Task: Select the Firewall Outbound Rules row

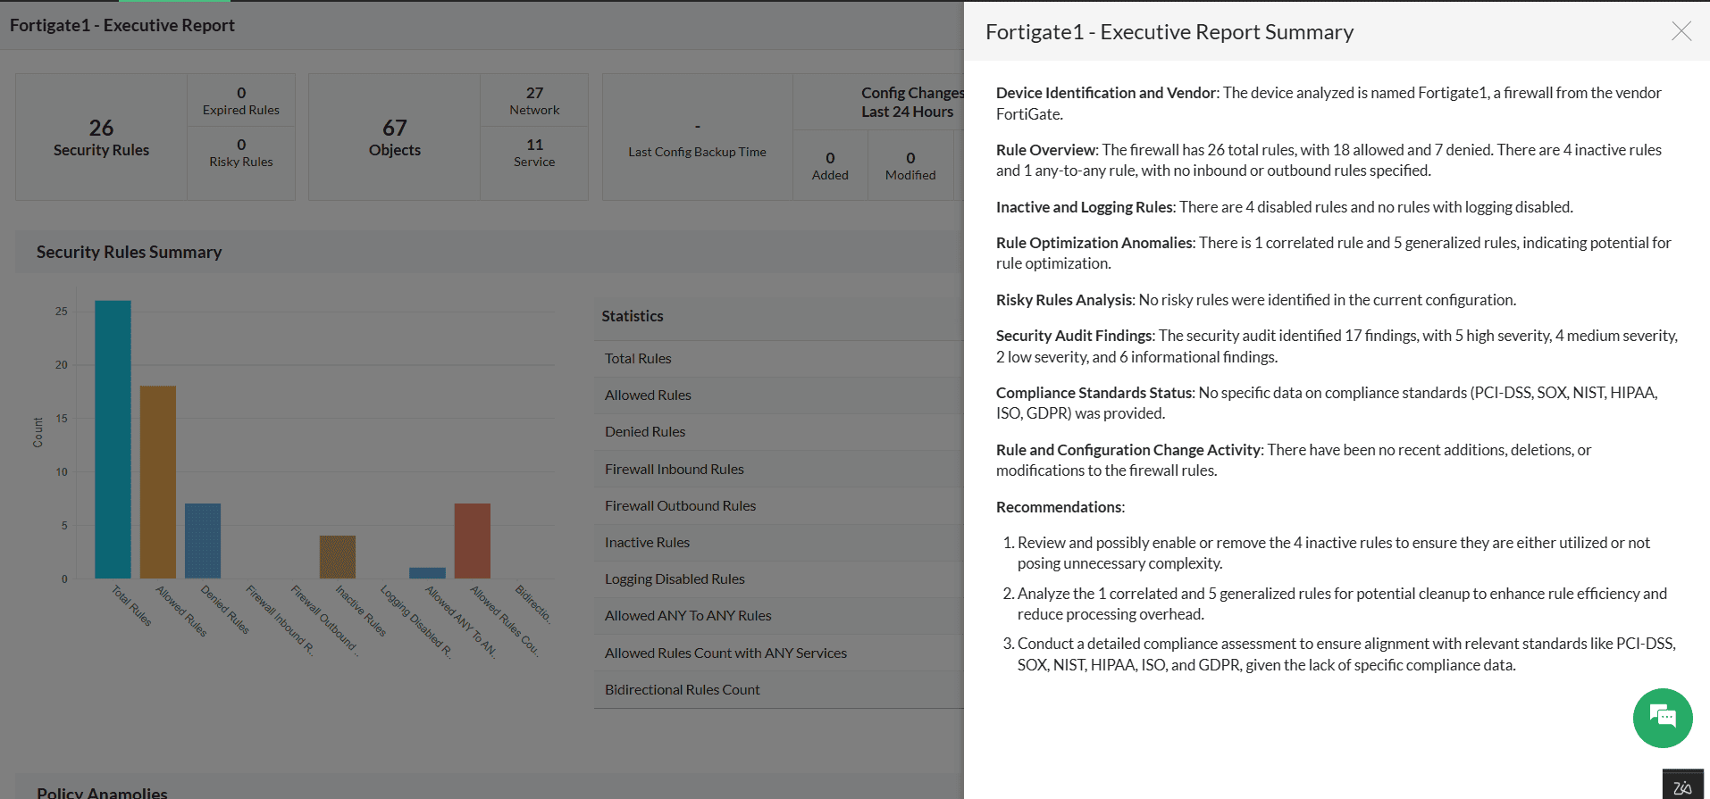Action: [779, 505]
